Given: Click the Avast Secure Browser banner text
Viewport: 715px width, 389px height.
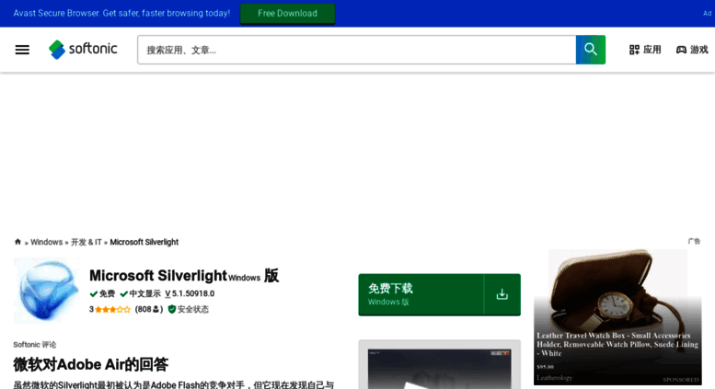Looking at the screenshot, I should click(121, 13).
